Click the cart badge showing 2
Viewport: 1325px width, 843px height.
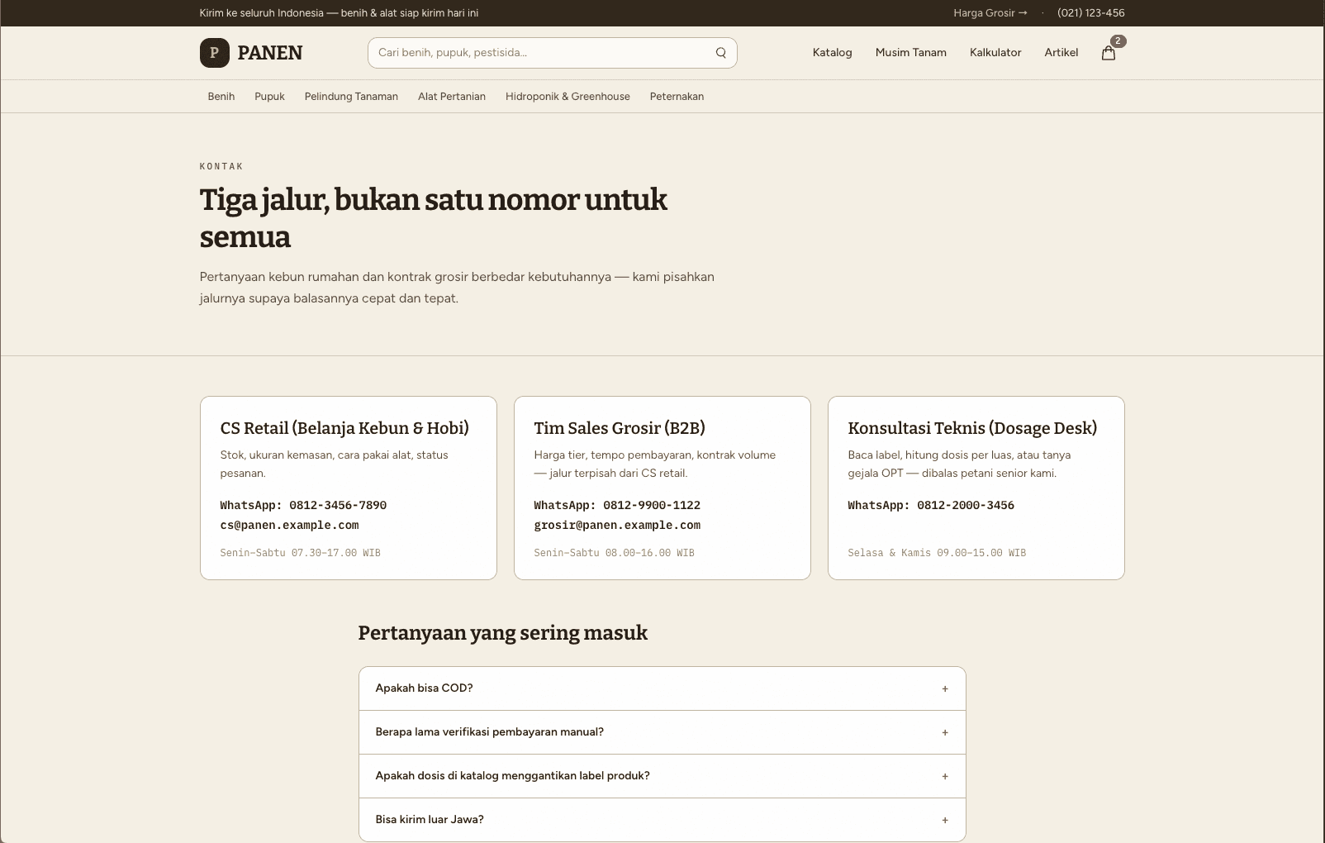click(x=1118, y=40)
